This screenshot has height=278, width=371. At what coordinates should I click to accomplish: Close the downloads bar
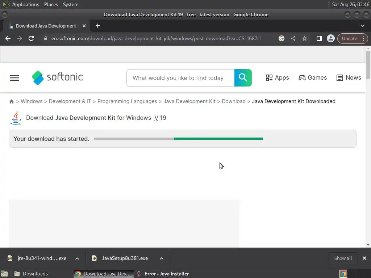(x=364, y=258)
